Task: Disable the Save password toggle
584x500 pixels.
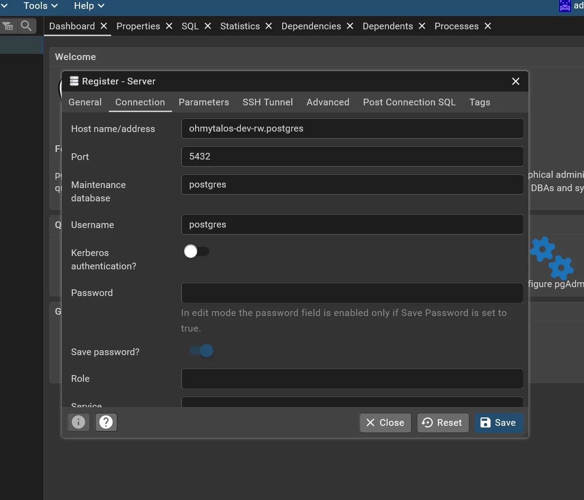Action: [201, 351]
